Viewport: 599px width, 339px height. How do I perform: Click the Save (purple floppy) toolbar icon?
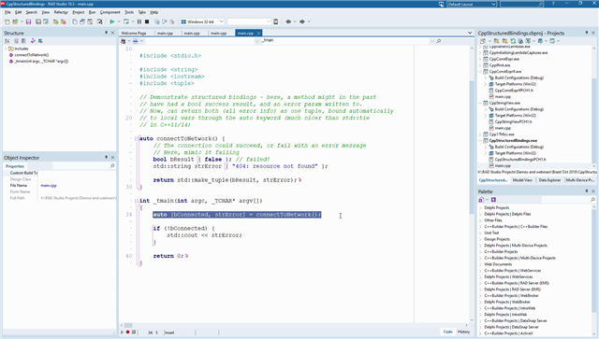pyautogui.click(x=29, y=21)
